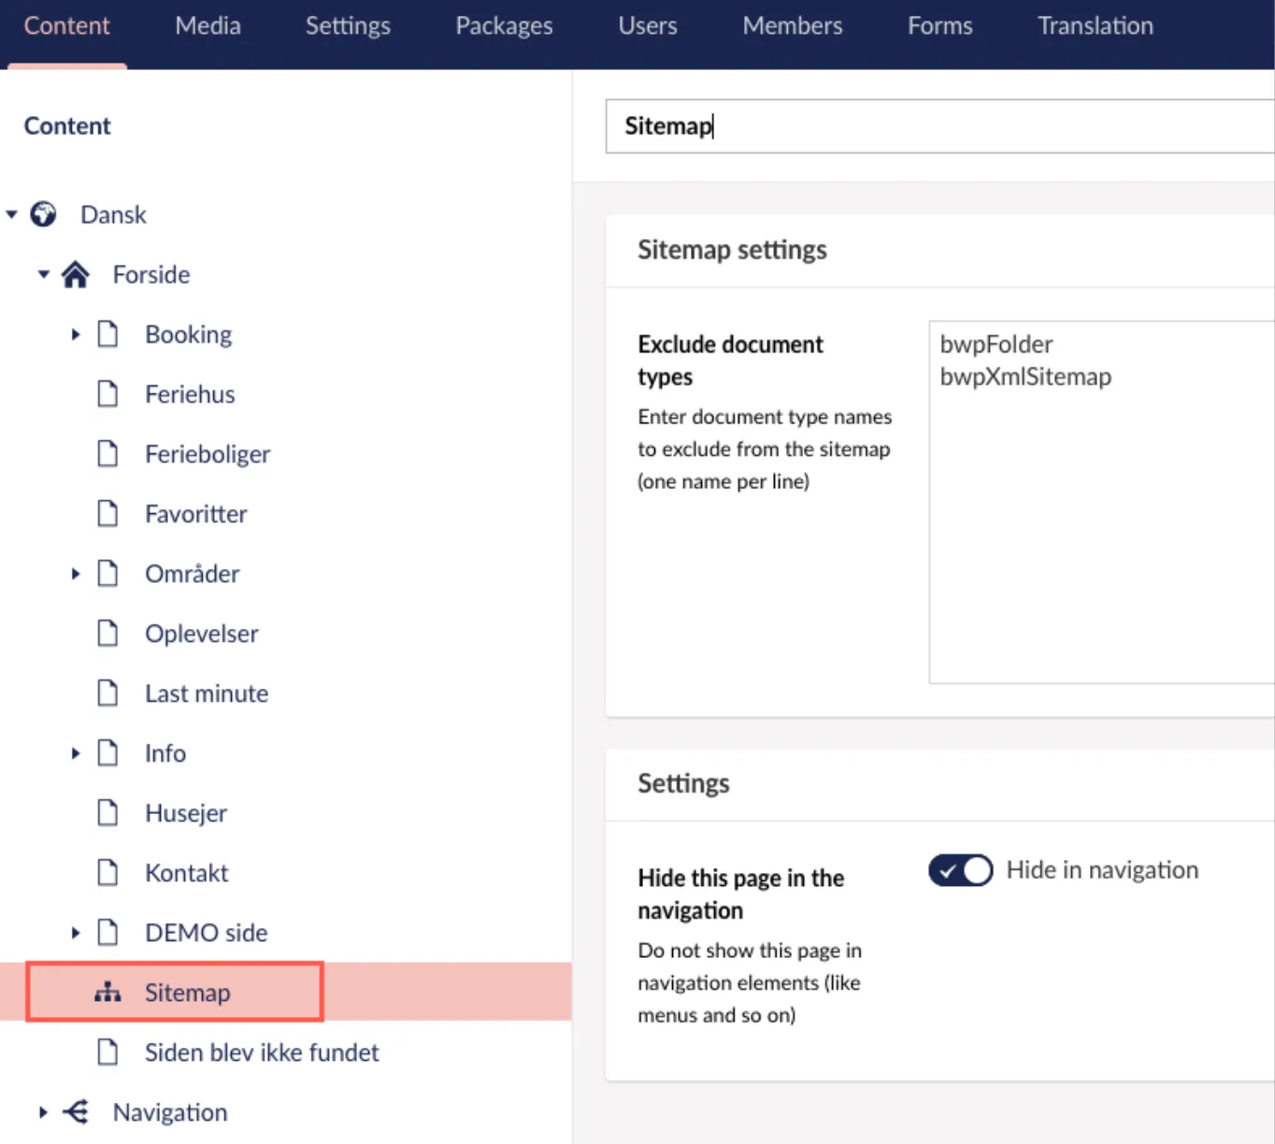Image resolution: width=1275 pixels, height=1144 pixels.
Task: Go to the Packages section
Action: coord(504,26)
